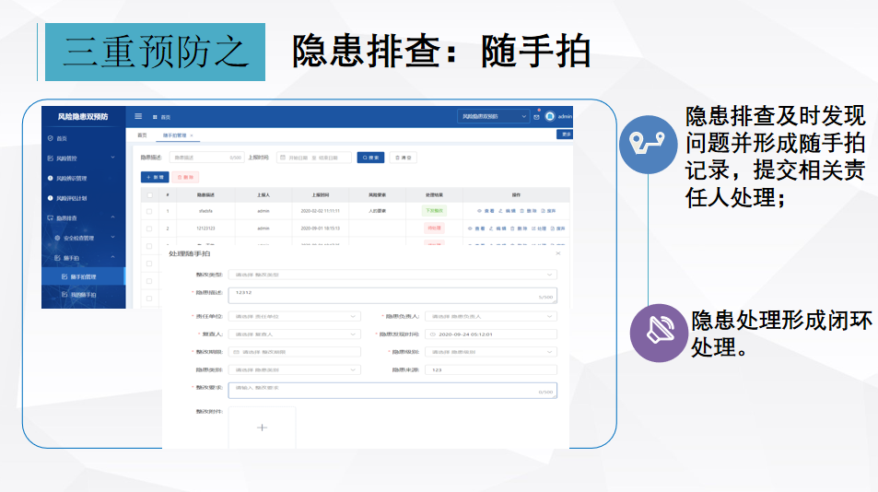Viewport: 878px width, 492px height.
Task: Close the 随手拍管理 tab with its x
Action: point(193,135)
